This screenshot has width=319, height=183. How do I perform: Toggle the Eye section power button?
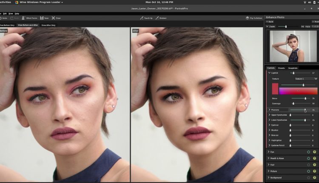tap(308, 152)
